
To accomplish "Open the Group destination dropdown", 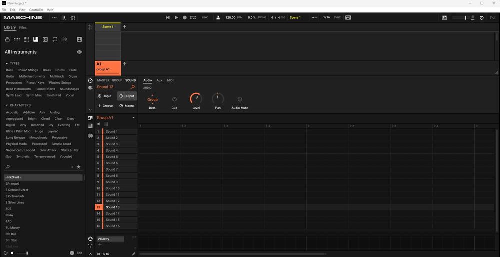I will [152, 100].
